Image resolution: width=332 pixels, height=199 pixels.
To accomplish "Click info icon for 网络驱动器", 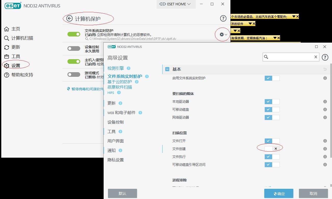I will pos(325,117).
